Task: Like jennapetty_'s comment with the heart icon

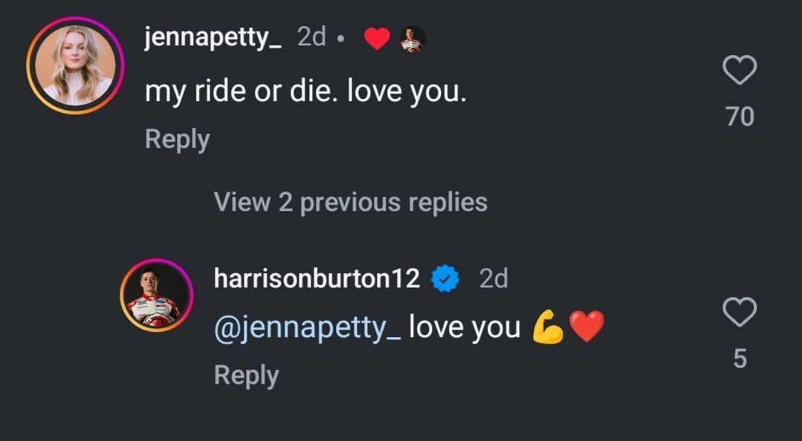Action: point(739,71)
